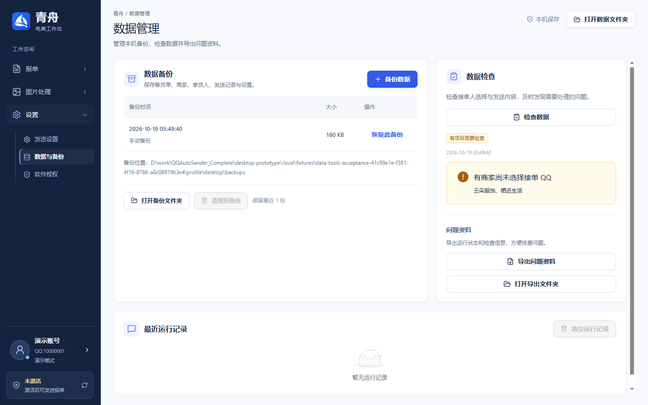Image resolution: width=648 pixels, height=405 pixels.
Task: Click the 本机保存 label
Action: click(x=548, y=19)
